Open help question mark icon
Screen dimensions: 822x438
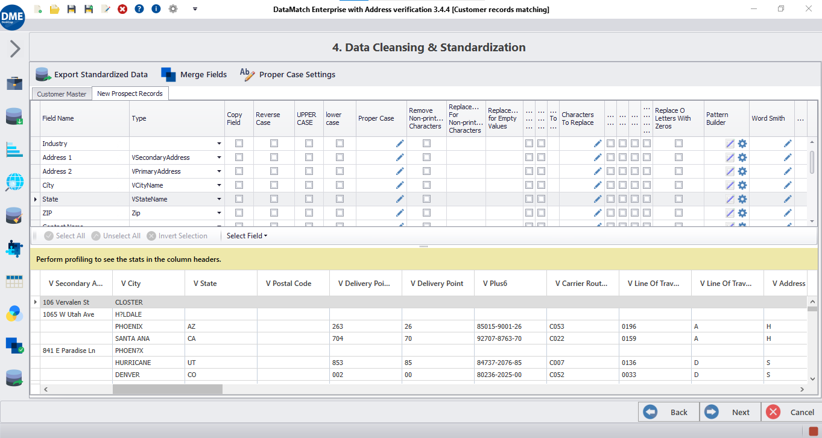[139, 9]
